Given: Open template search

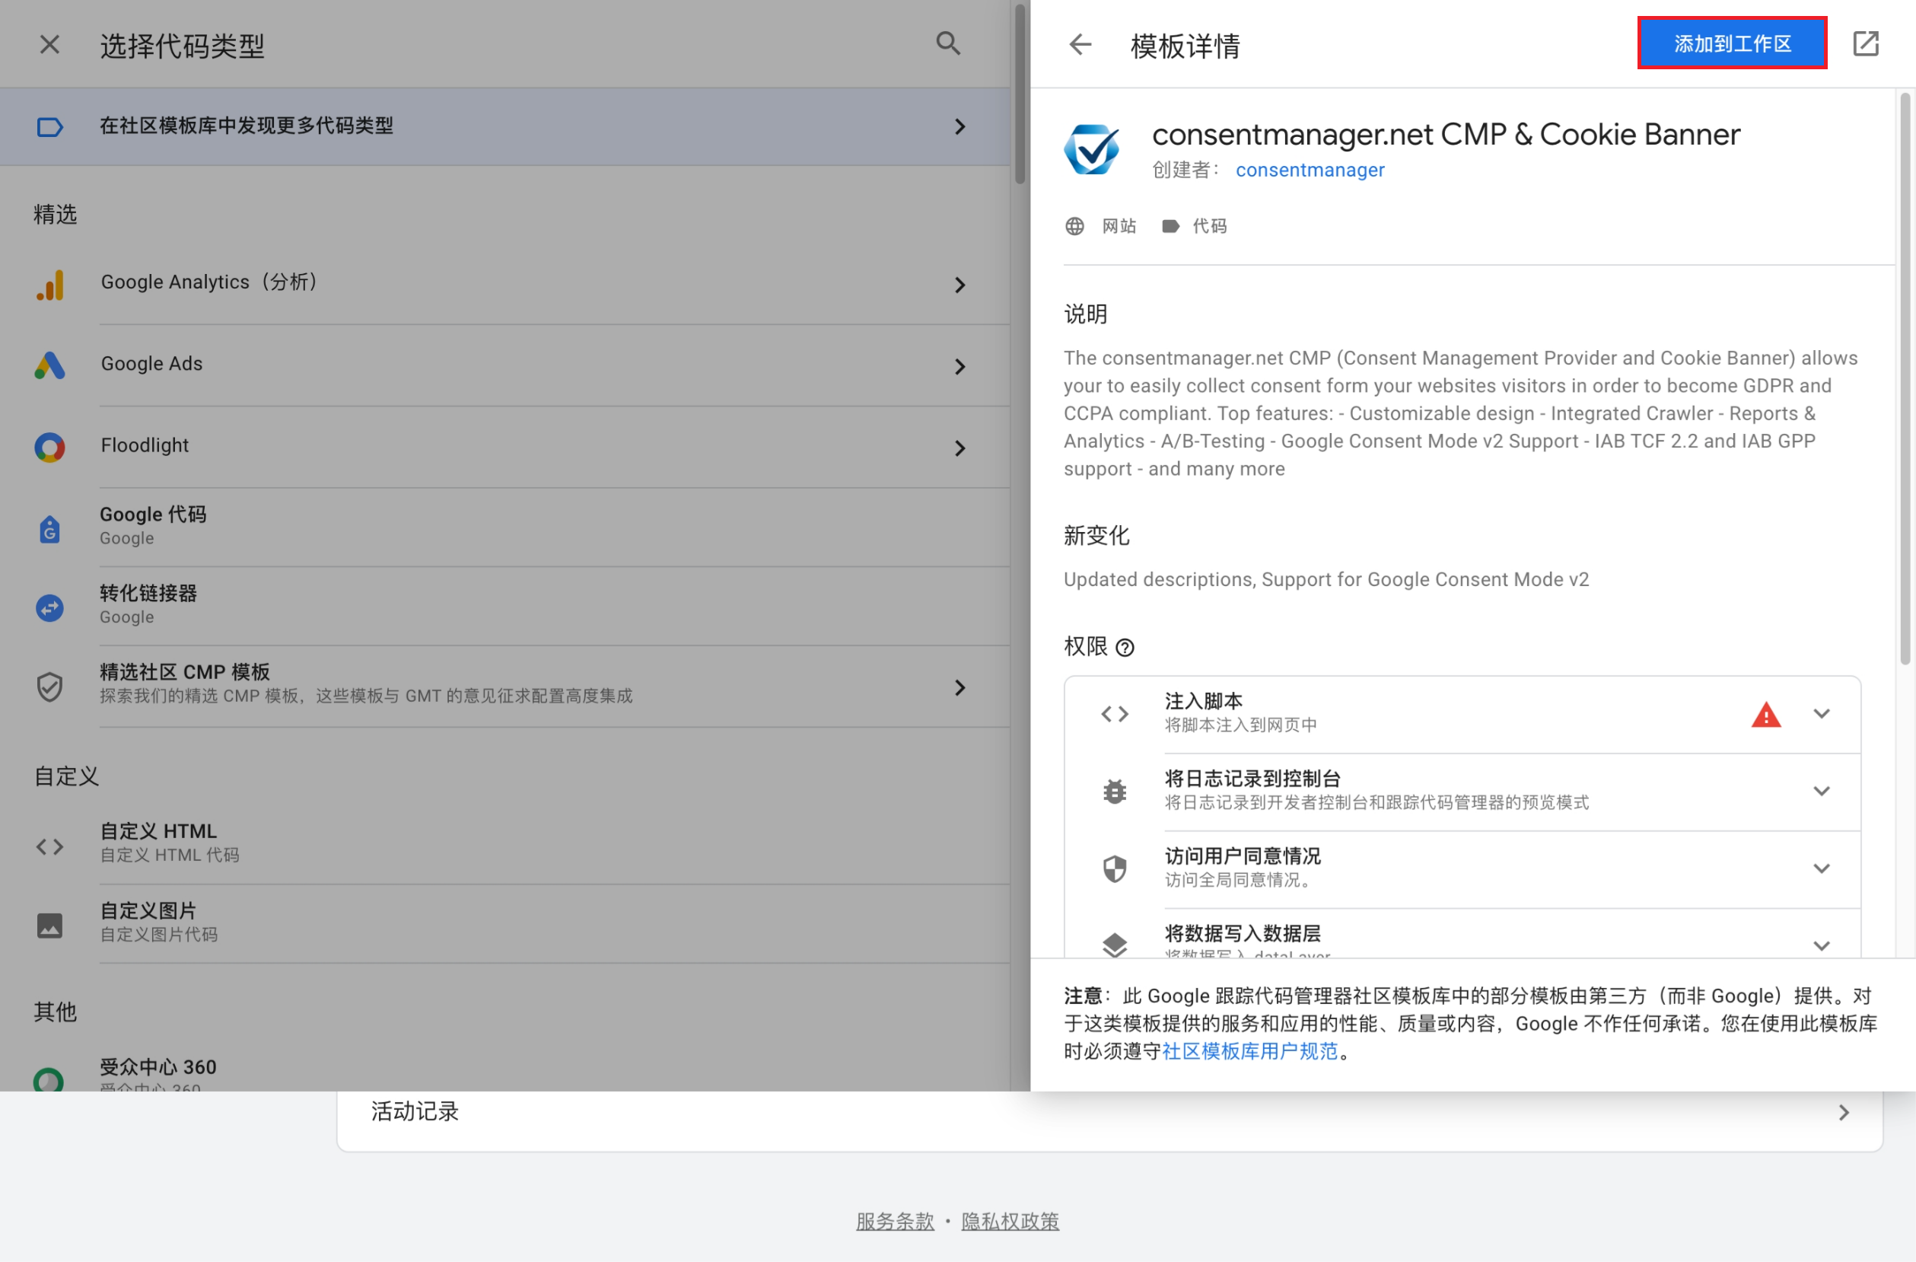Looking at the screenshot, I should pos(947,43).
